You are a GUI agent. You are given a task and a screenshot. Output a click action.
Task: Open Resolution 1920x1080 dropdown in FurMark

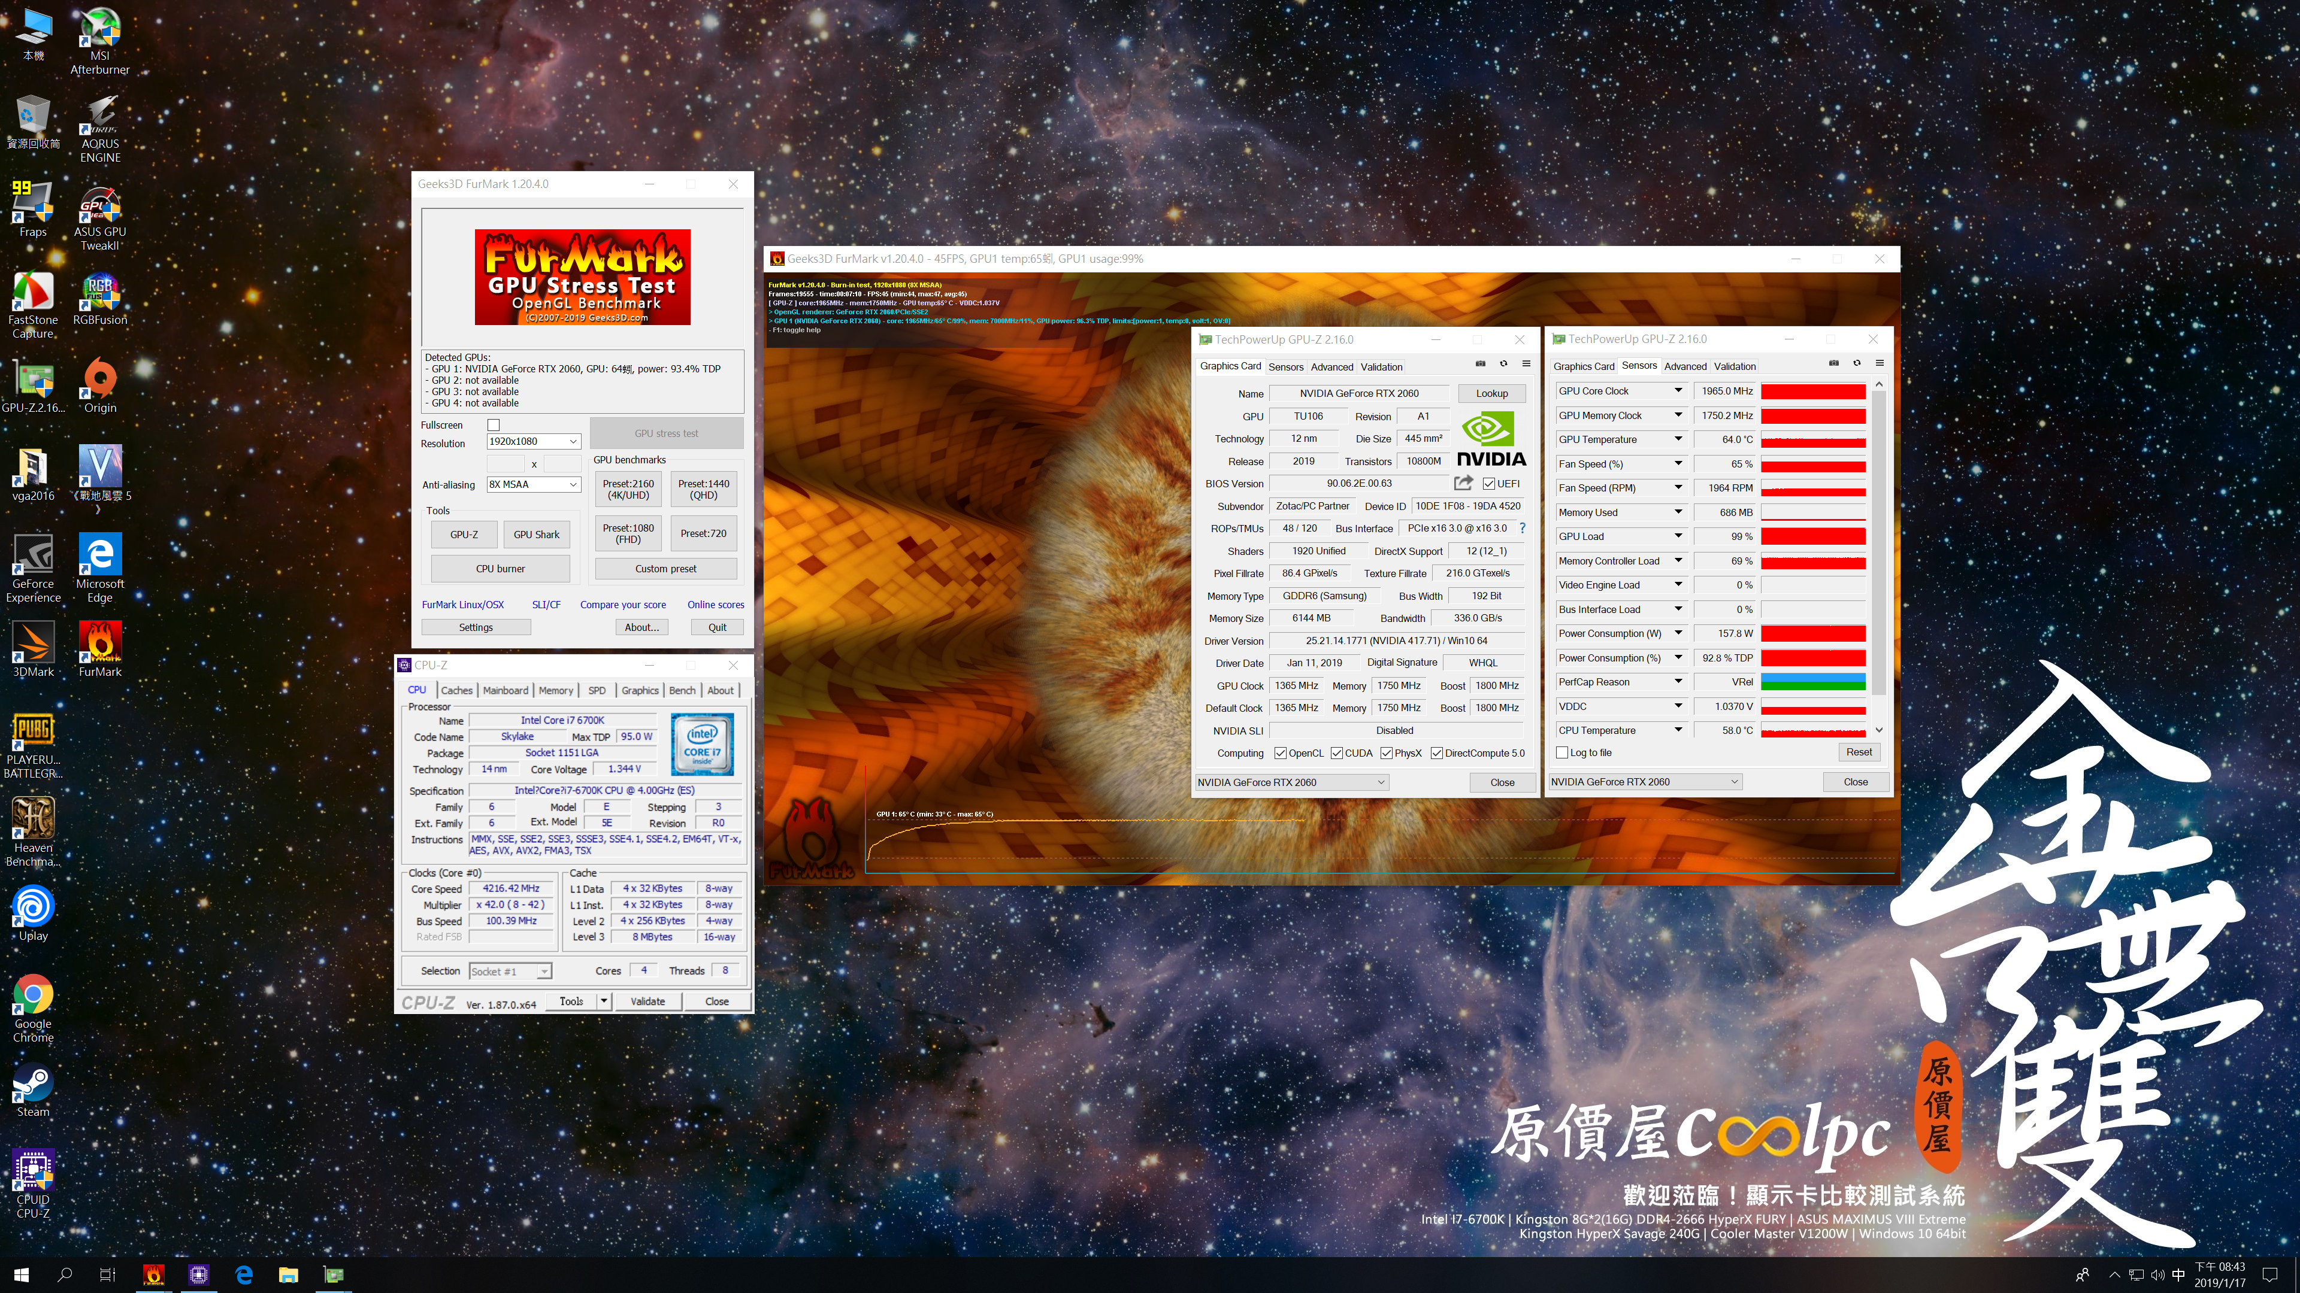coord(533,442)
